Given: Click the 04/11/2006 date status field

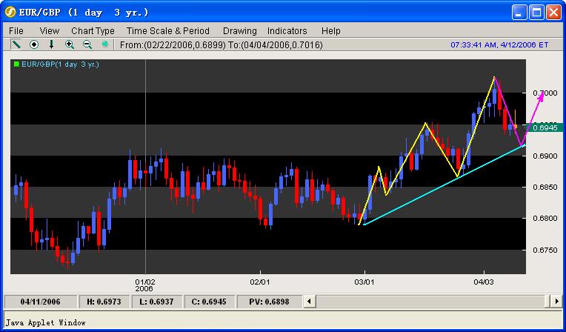Looking at the screenshot, I should click(40, 302).
